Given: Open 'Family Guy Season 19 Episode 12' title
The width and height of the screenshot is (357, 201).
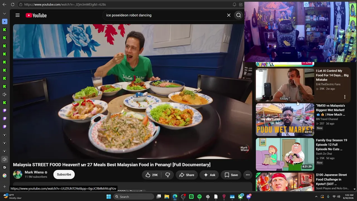Looking at the screenshot, I should (x=332, y=145).
